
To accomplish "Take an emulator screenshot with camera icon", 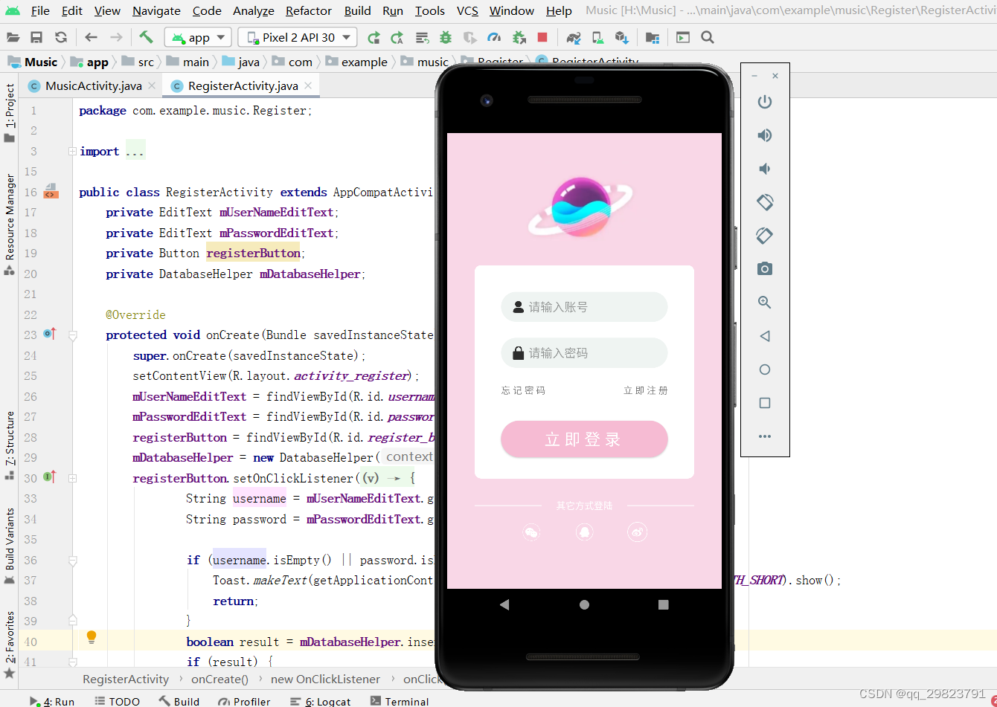I will [x=765, y=269].
